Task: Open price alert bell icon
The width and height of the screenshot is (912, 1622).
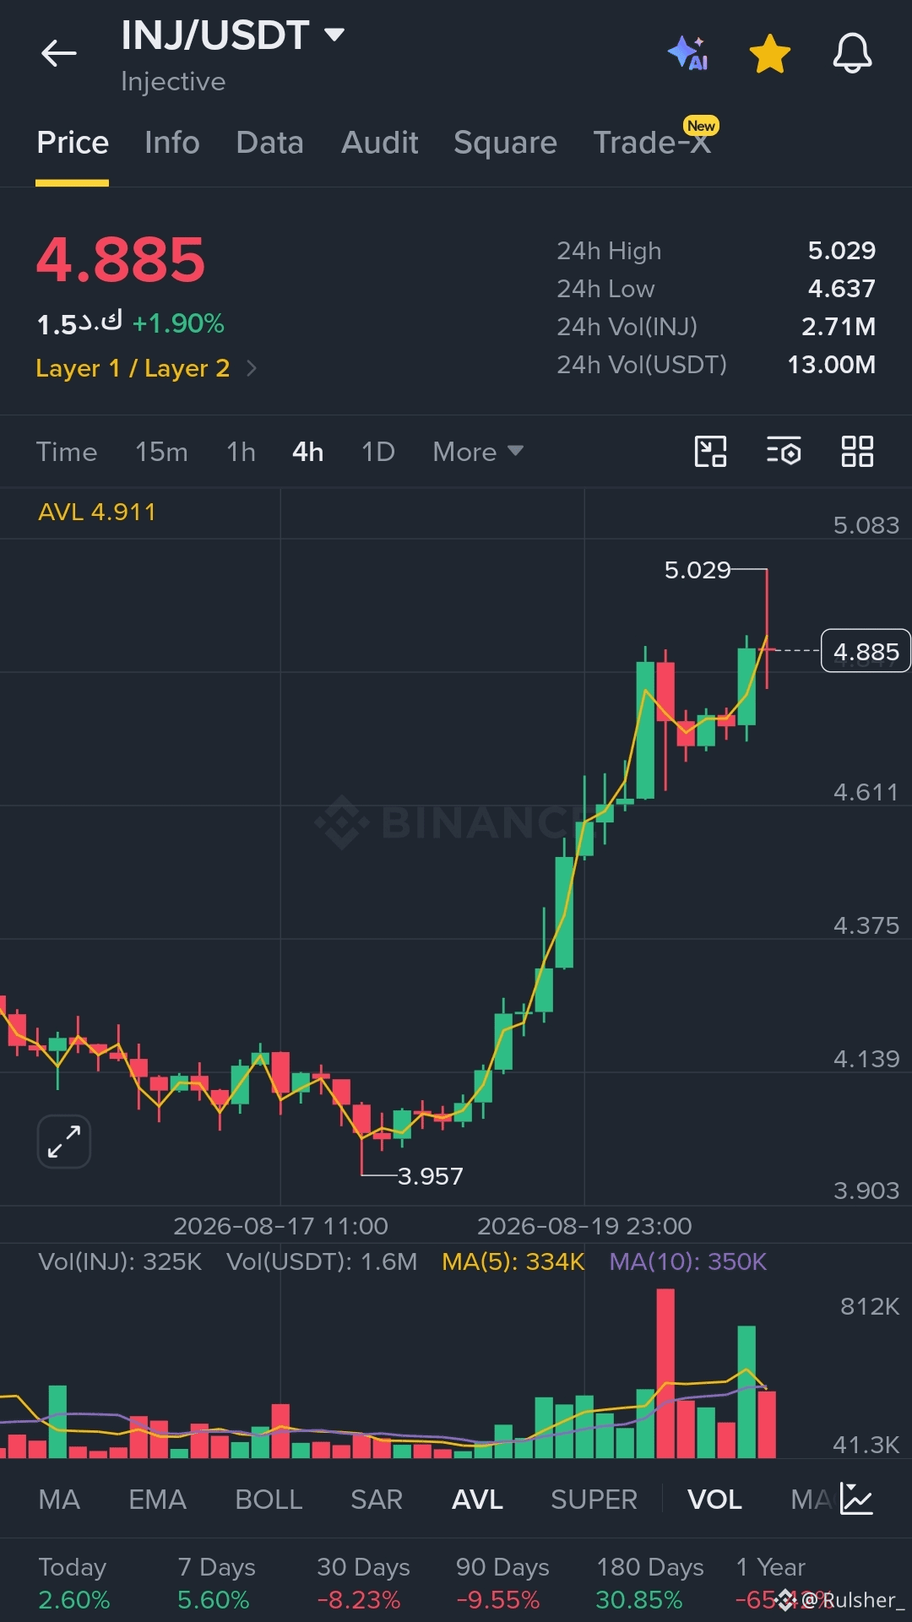Action: click(x=852, y=53)
